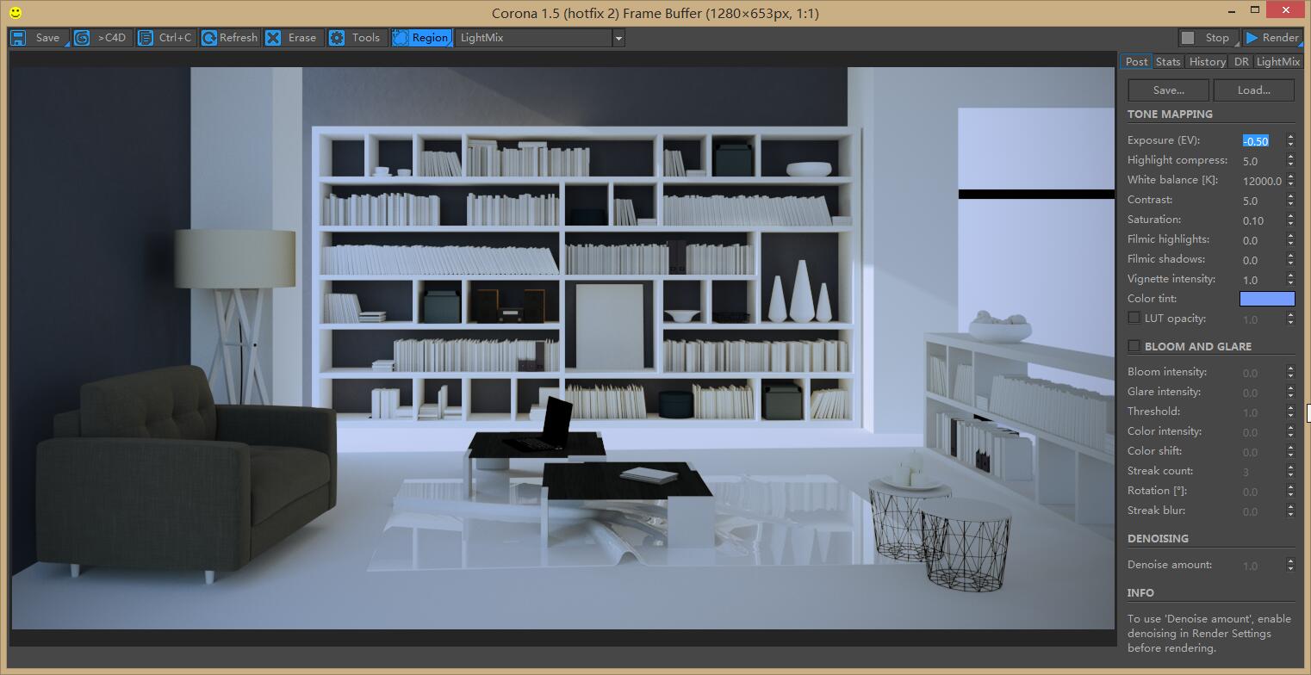Click the Bloom intensity value field
1311x675 pixels.
(1262, 373)
